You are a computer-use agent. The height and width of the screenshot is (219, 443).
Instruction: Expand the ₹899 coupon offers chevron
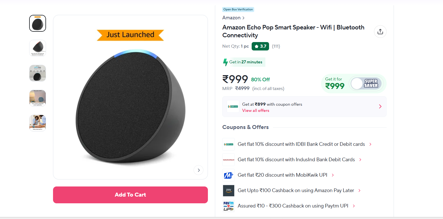click(x=380, y=107)
